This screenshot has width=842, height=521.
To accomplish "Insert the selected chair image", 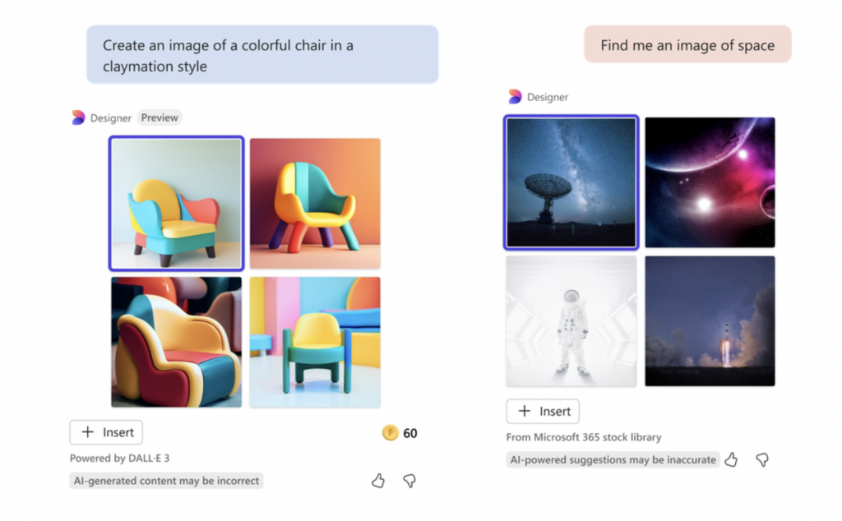I will [106, 432].
